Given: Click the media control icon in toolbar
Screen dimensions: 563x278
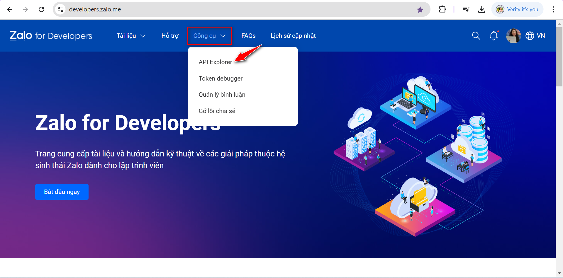Looking at the screenshot, I should [x=466, y=9].
